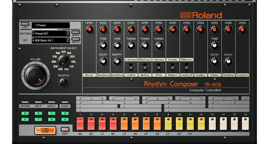This screenshot has height=144, width=269.
Task: Click the Pattern up arrow stepper
Action: tap(68, 32)
